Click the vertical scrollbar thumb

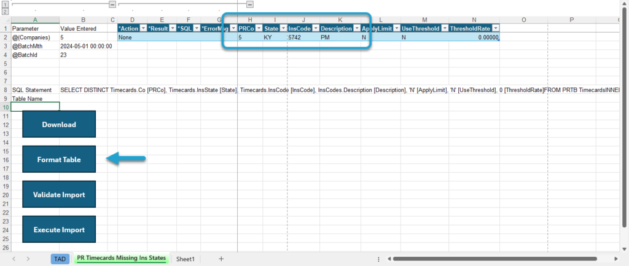(x=625, y=117)
